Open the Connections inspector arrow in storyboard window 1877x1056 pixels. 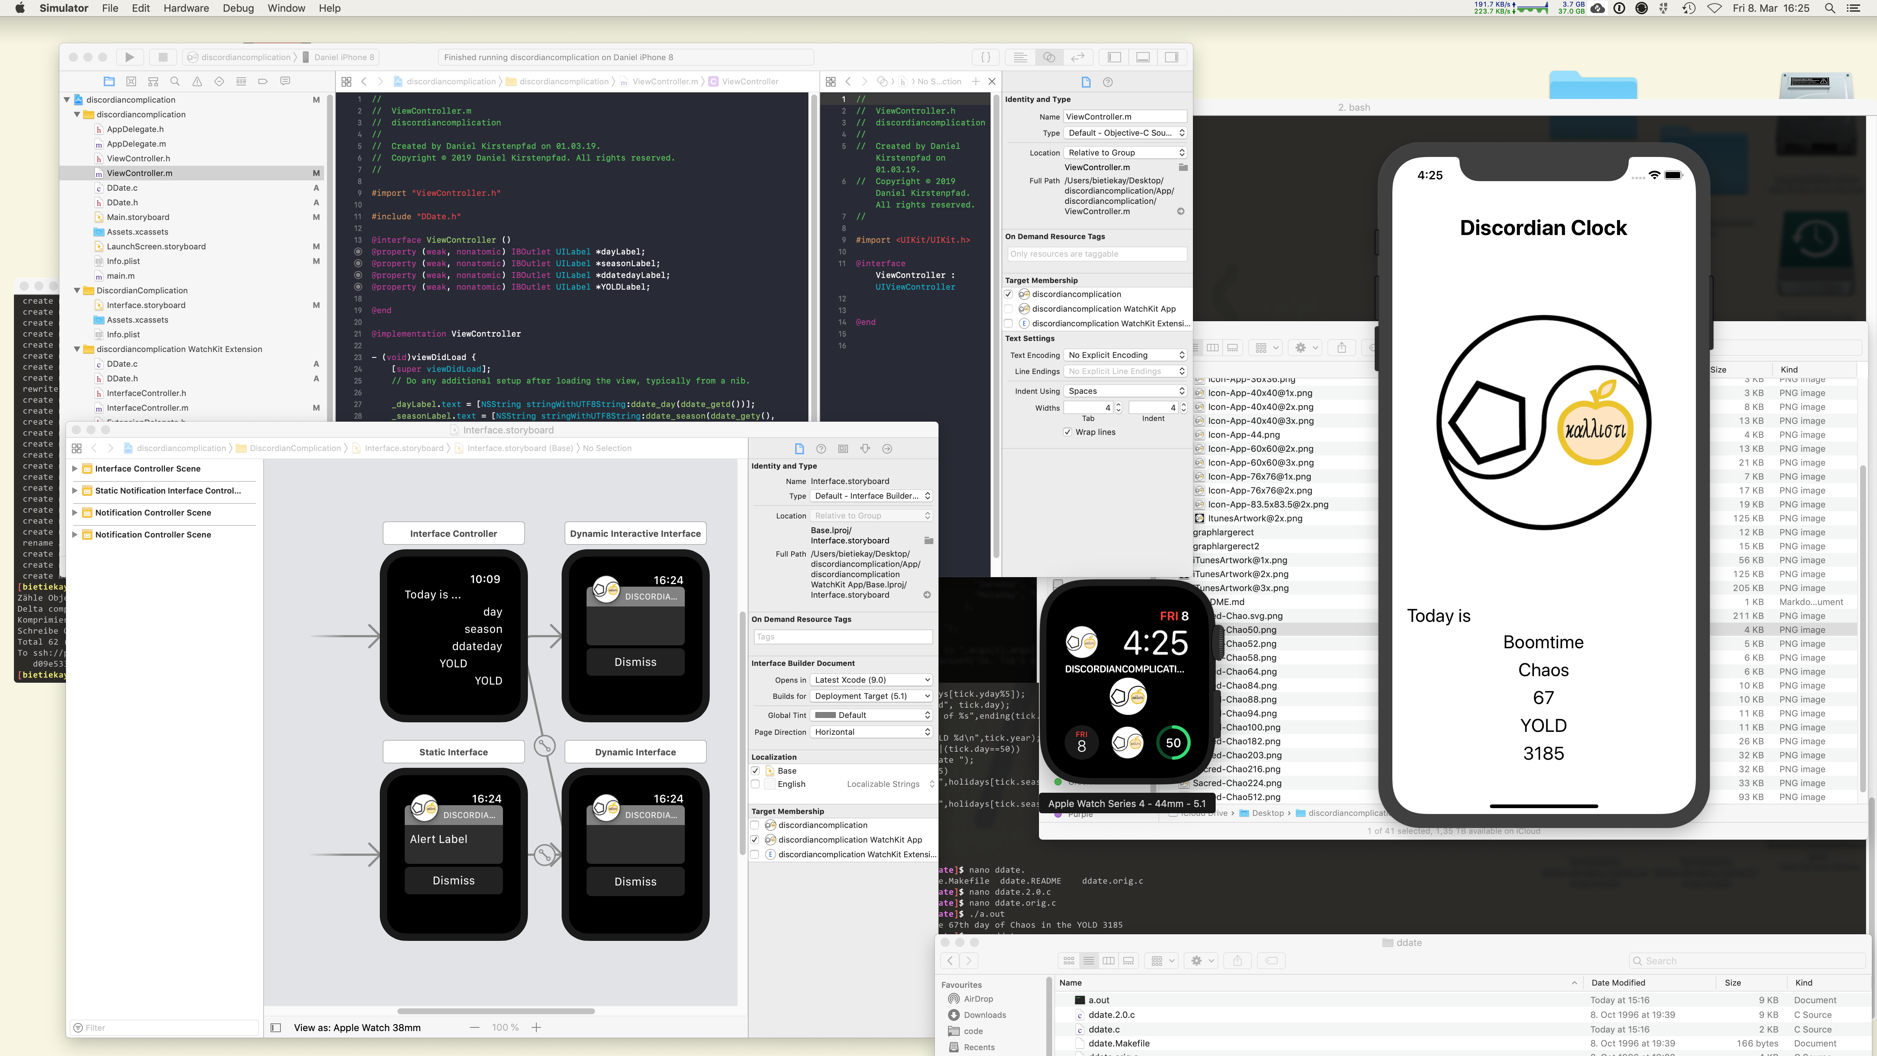pyautogui.click(x=887, y=449)
